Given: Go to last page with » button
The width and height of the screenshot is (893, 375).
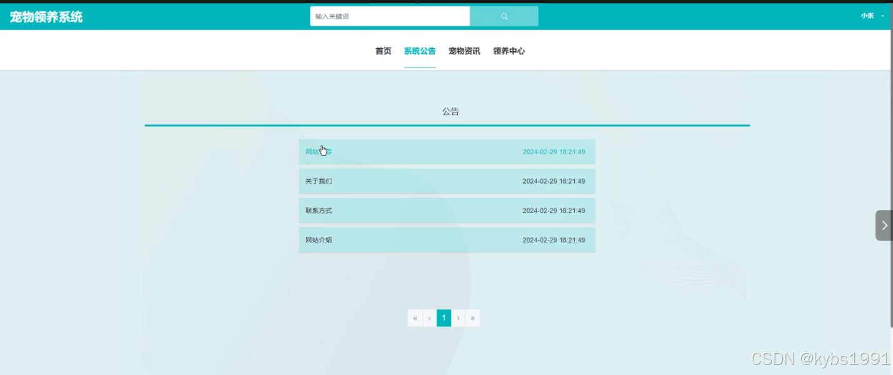Looking at the screenshot, I should click(x=473, y=318).
